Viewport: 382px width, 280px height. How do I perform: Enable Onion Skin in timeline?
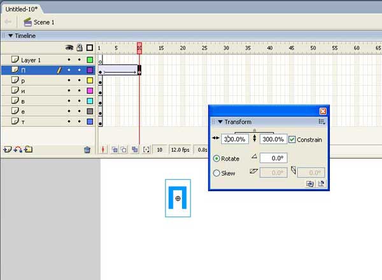[x=115, y=150]
